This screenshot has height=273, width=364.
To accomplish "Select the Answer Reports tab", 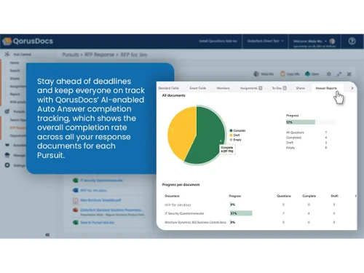I will 326,88.
